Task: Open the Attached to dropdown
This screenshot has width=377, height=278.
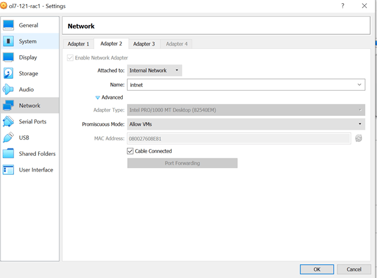Action: (x=154, y=71)
